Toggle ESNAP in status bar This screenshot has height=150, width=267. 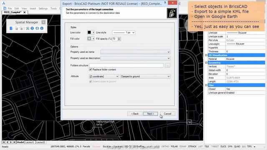(183, 146)
